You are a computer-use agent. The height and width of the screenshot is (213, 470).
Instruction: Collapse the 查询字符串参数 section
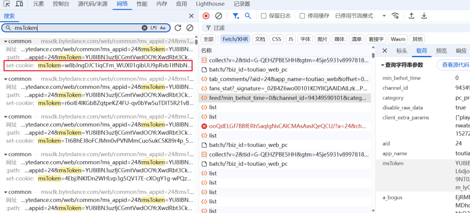[x=383, y=65]
